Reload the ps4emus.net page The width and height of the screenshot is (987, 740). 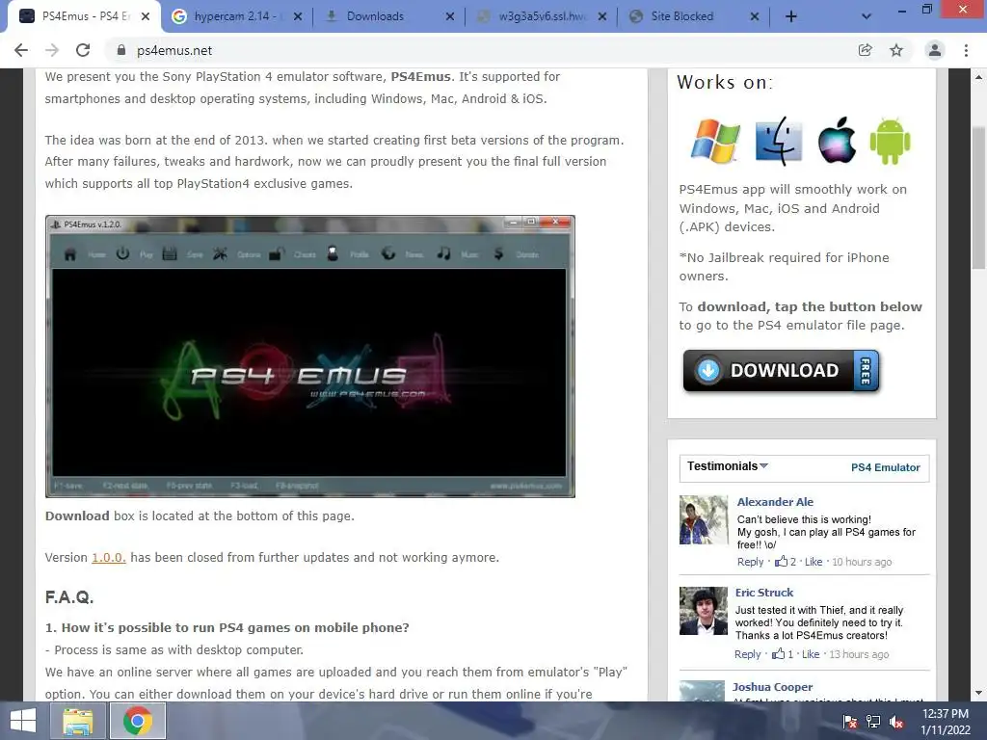pos(83,50)
